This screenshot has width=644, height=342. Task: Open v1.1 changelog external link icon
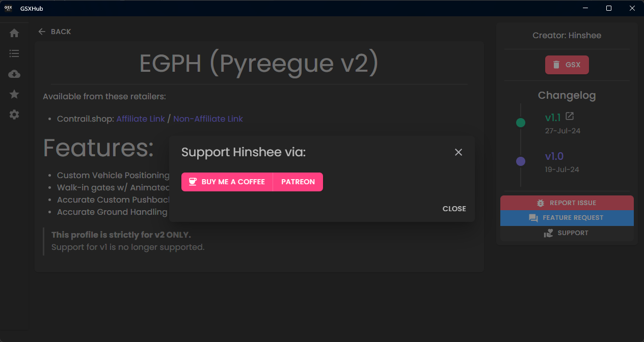(570, 117)
